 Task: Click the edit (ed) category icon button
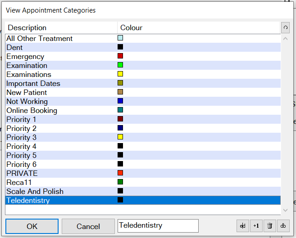point(243,226)
